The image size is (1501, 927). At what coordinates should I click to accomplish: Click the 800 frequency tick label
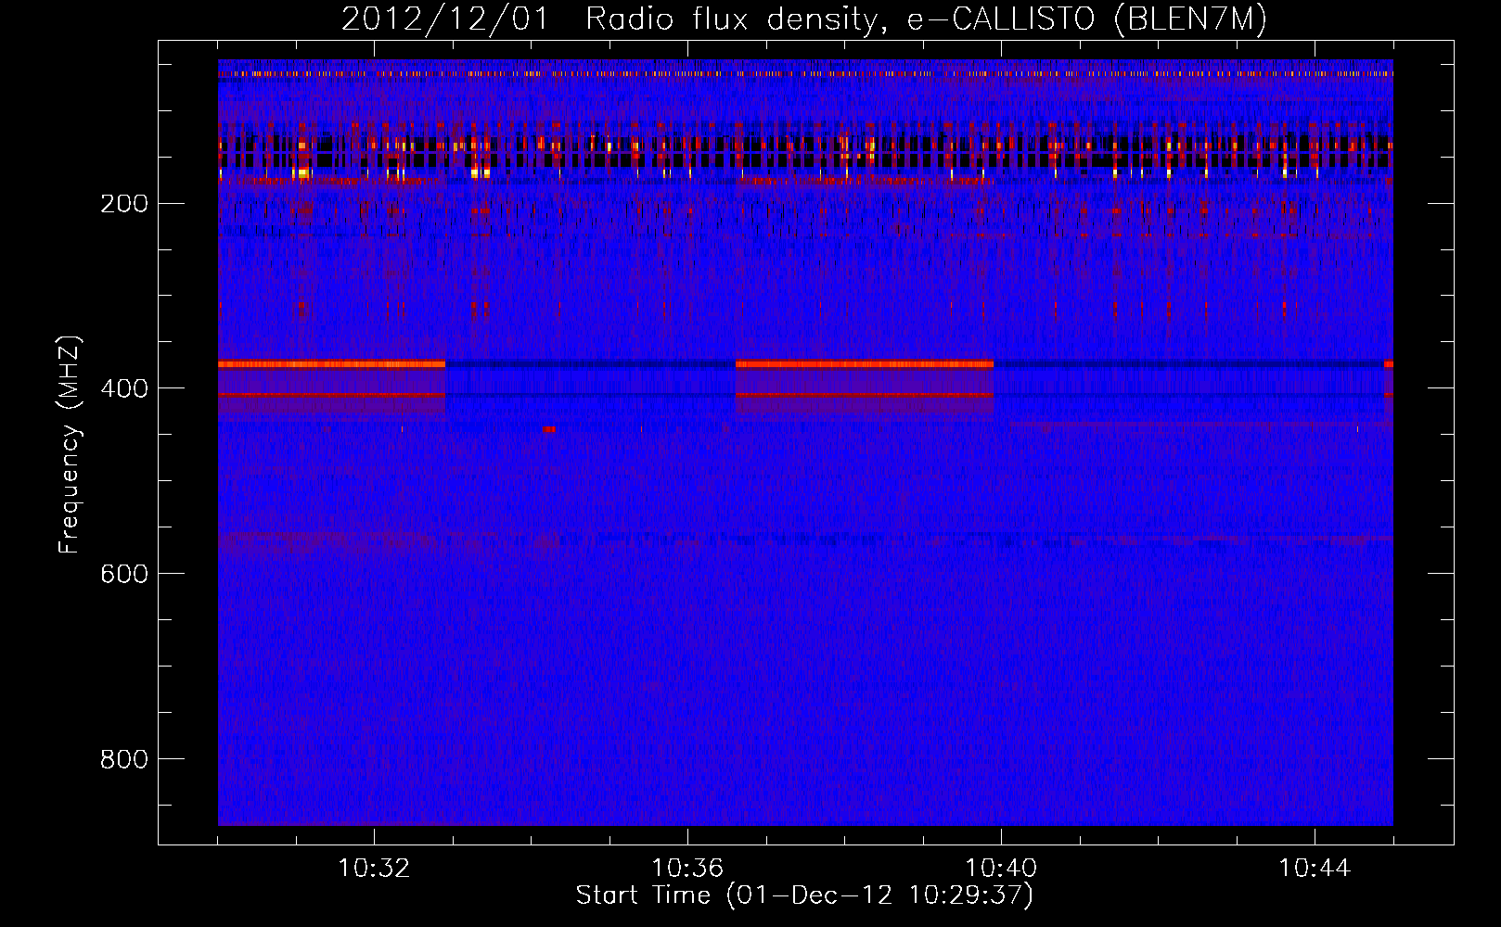point(124,759)
